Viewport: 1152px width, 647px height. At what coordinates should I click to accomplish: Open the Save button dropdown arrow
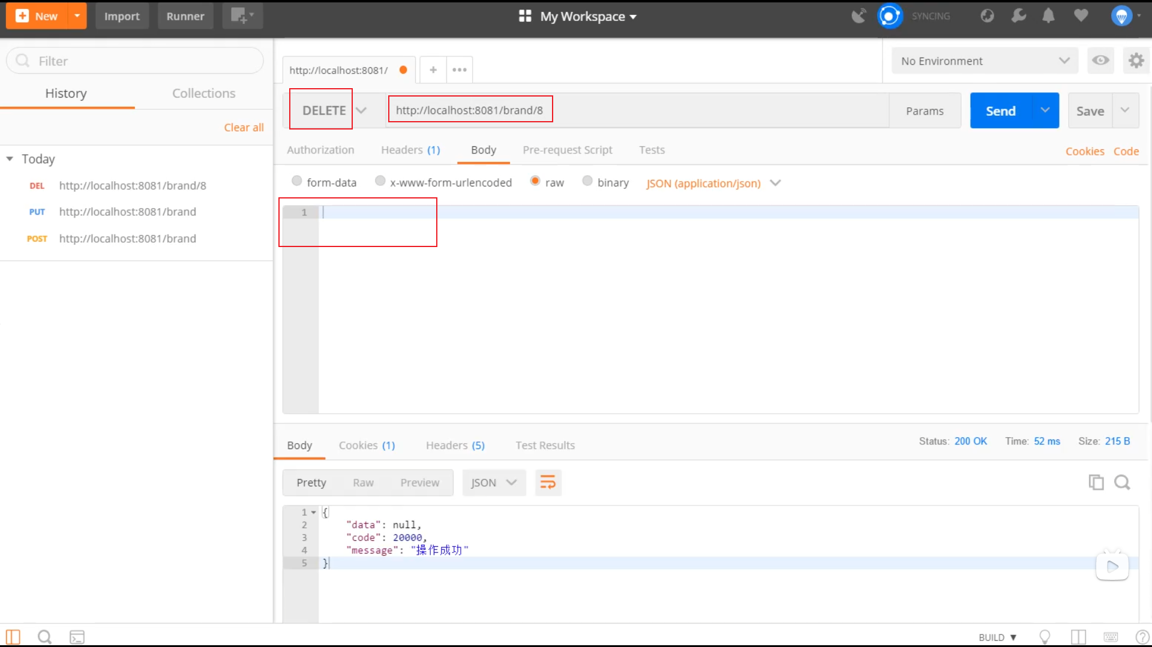point(1126,110)
